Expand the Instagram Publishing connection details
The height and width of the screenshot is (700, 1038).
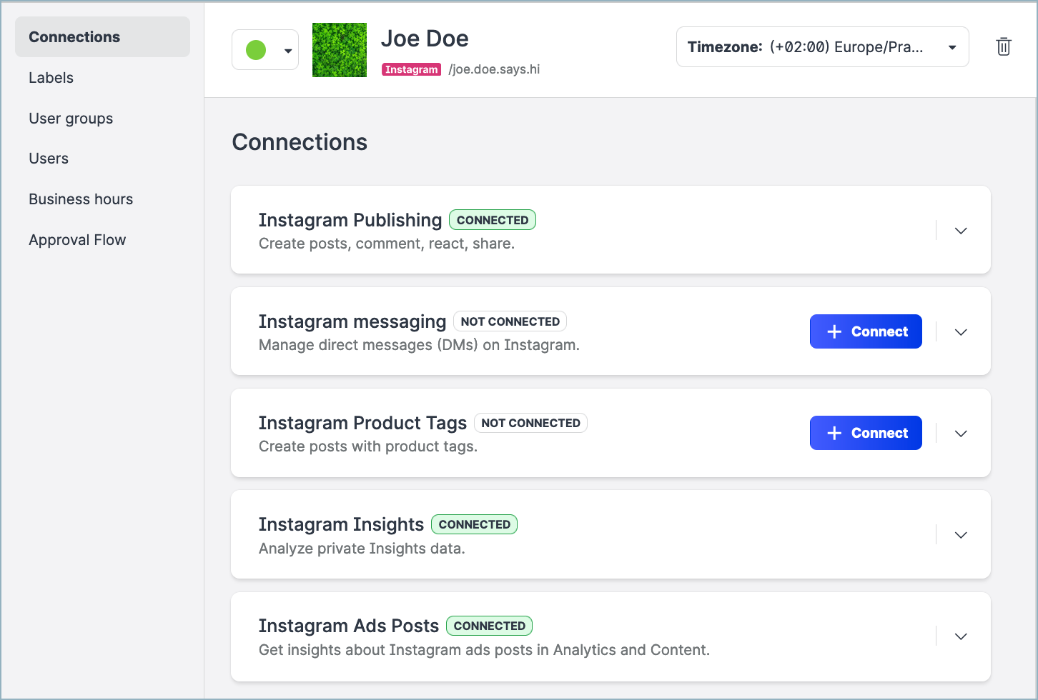961,230
